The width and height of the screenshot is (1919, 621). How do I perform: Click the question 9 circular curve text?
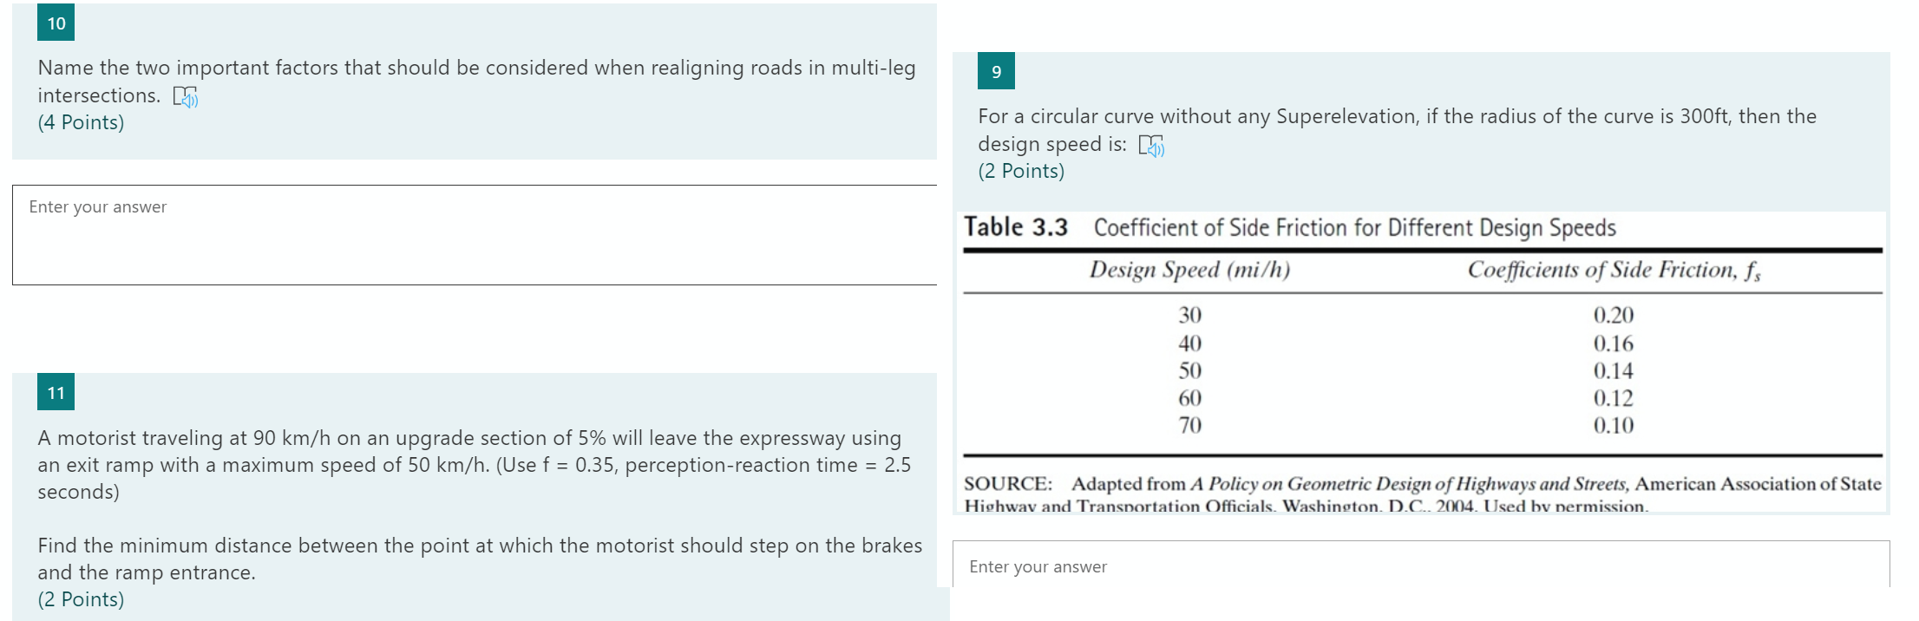tap(1397, 130)
